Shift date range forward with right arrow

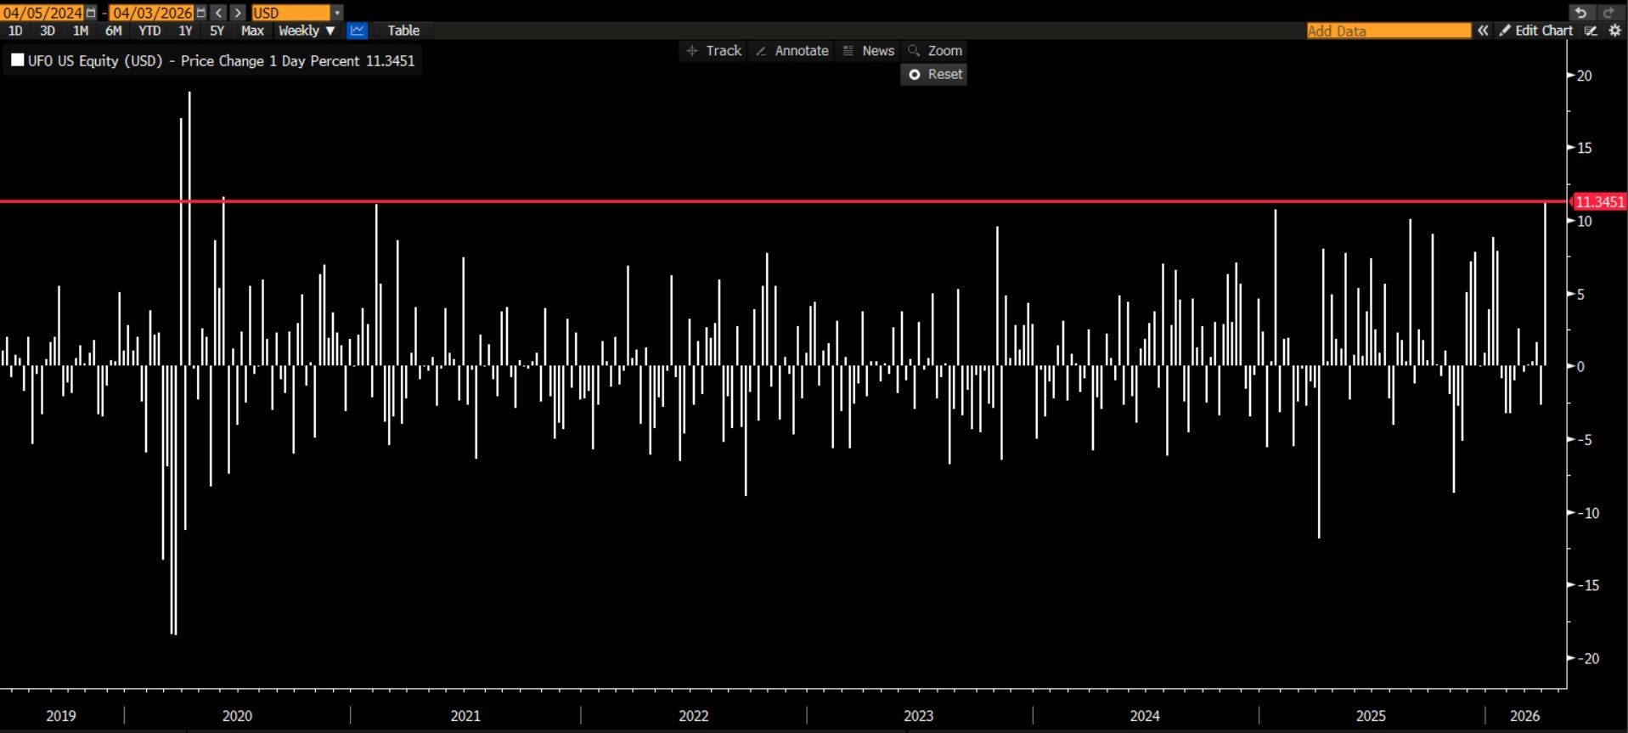coord(238,13)
